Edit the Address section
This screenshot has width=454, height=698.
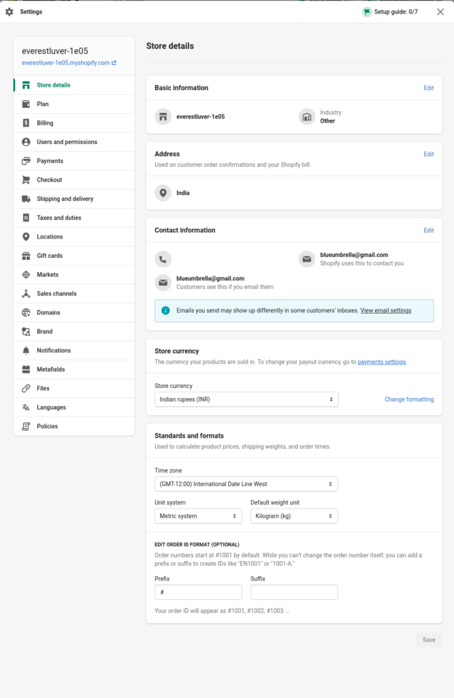click(x=429, y=154)
